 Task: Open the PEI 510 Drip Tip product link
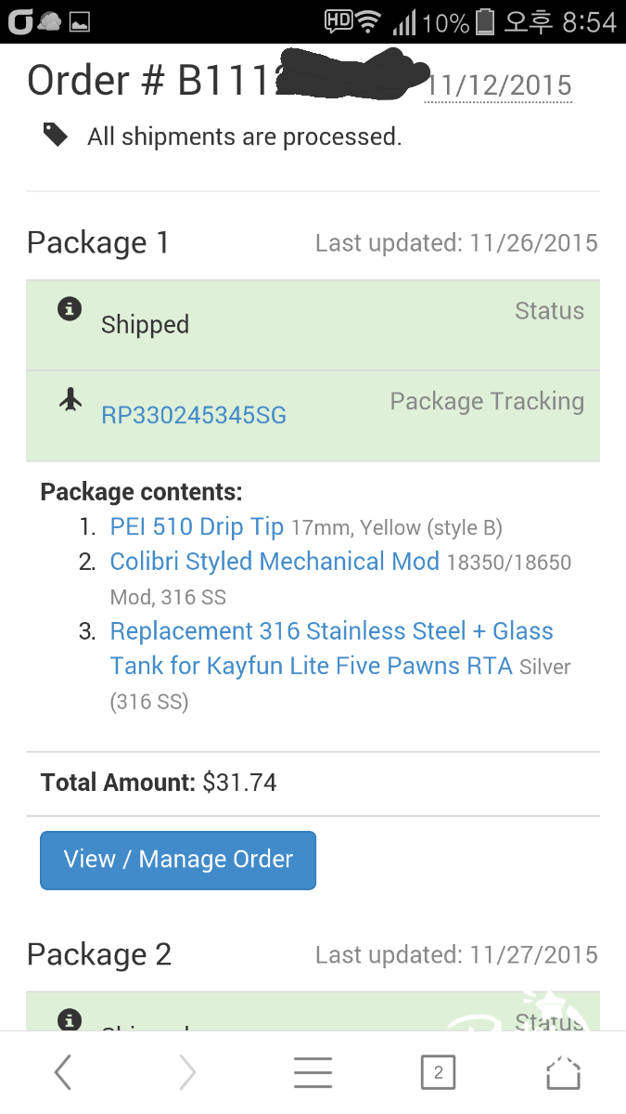[197, 526]
